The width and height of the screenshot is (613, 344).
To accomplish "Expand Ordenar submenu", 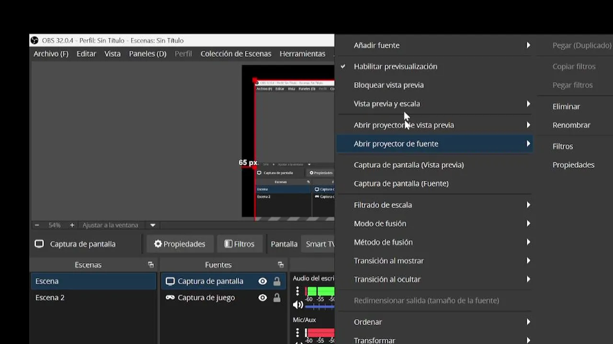I will 434,322.
